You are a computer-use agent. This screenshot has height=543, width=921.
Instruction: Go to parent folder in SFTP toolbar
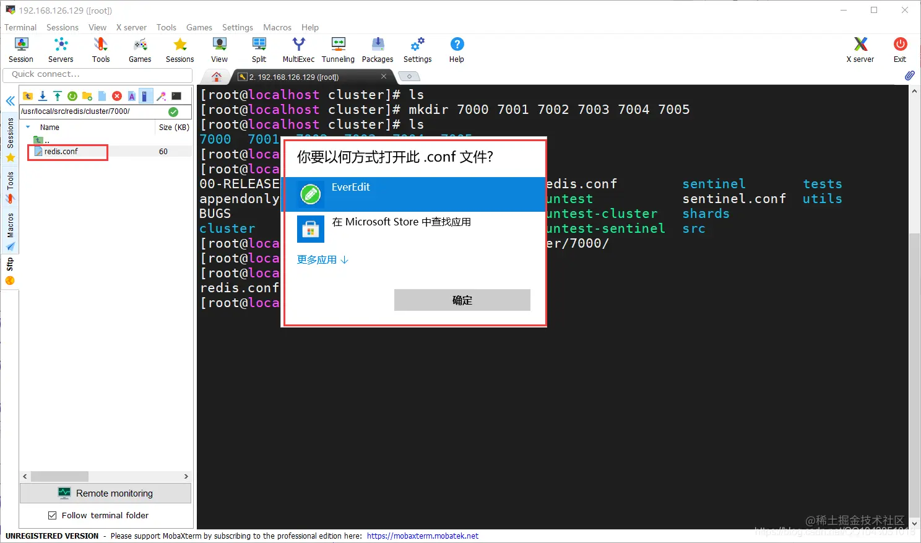pos(28,96)
